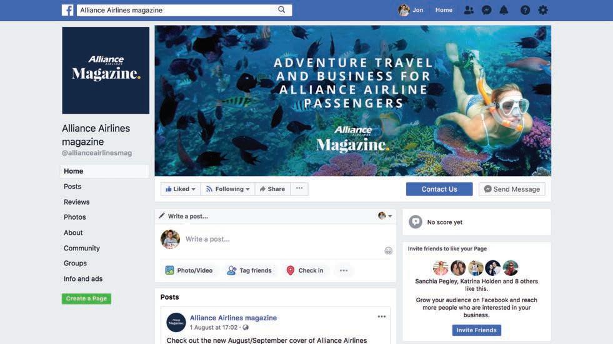This screenshot has height=344, width=613.
Task: Expand the Following dropdown
Action: [x=227, y=189]
